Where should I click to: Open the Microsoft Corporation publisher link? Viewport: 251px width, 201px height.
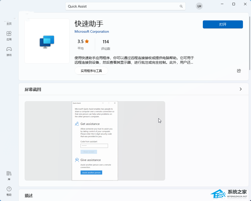pyautogui.click(x=92, y=31)
